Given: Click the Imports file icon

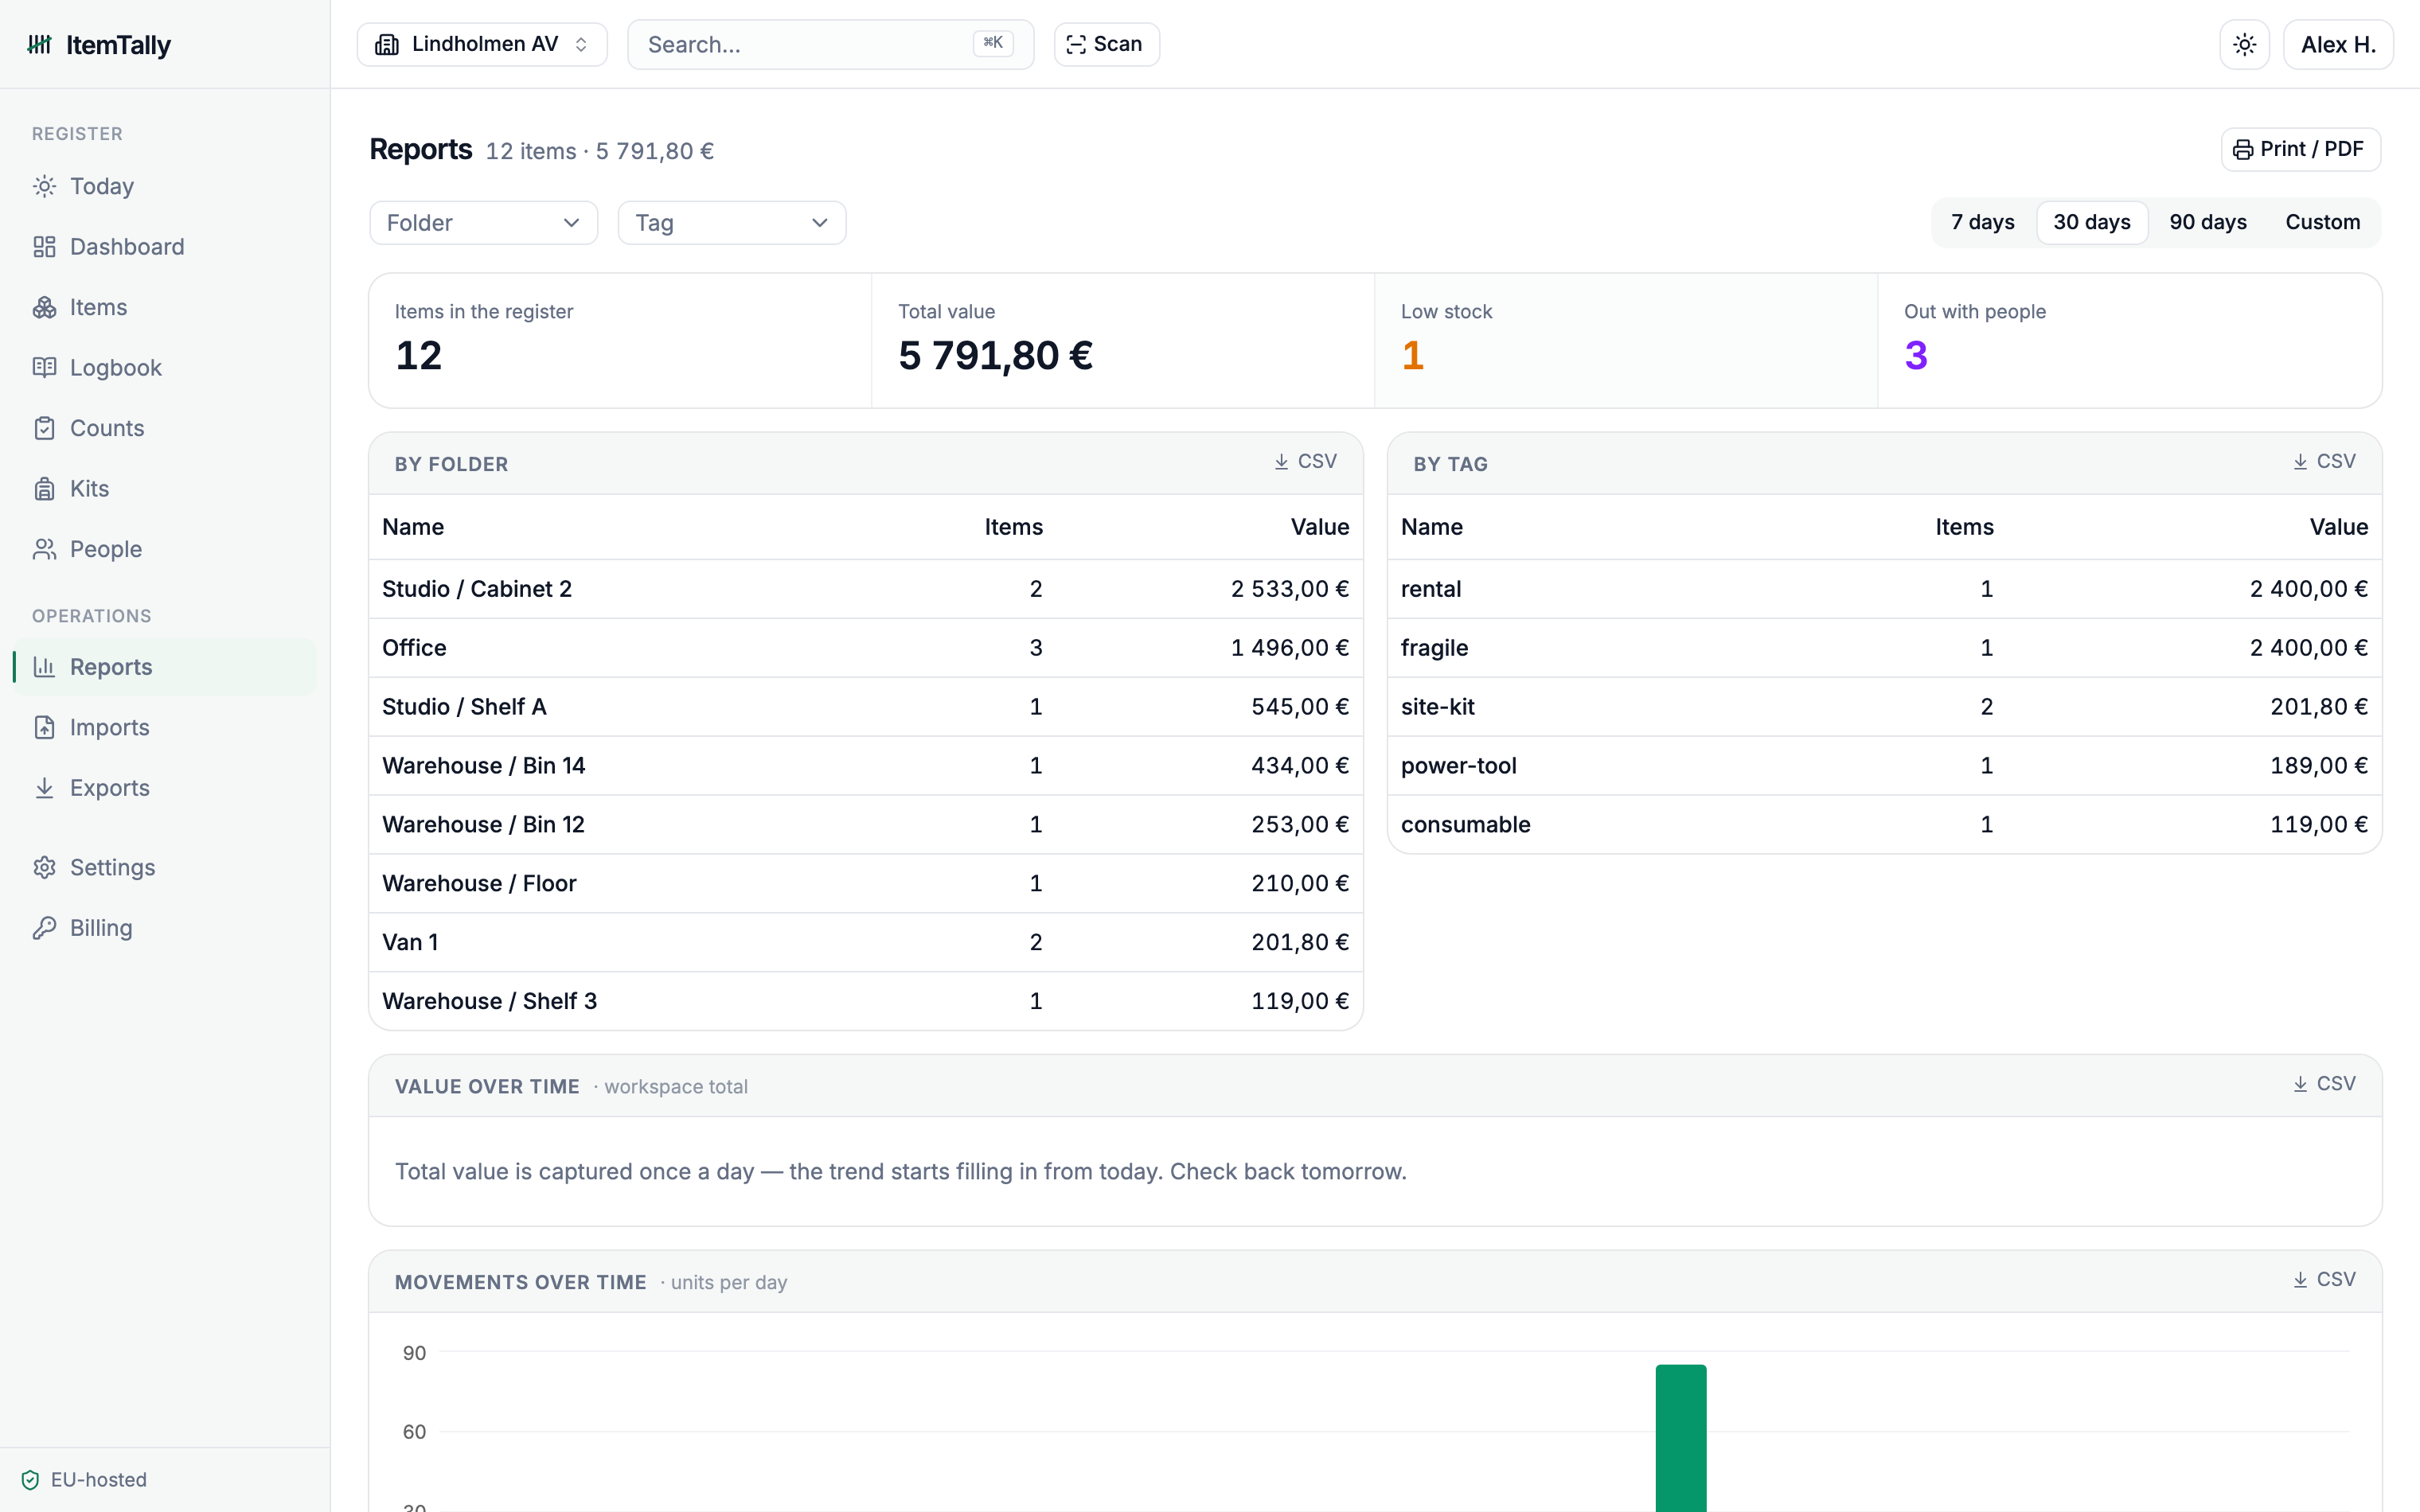Looking at the screenshot, I should pos(44,727).
